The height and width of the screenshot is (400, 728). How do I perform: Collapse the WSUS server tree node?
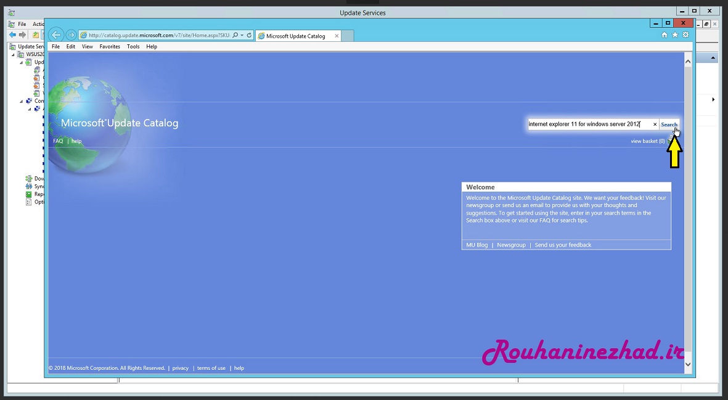point(13,55)
